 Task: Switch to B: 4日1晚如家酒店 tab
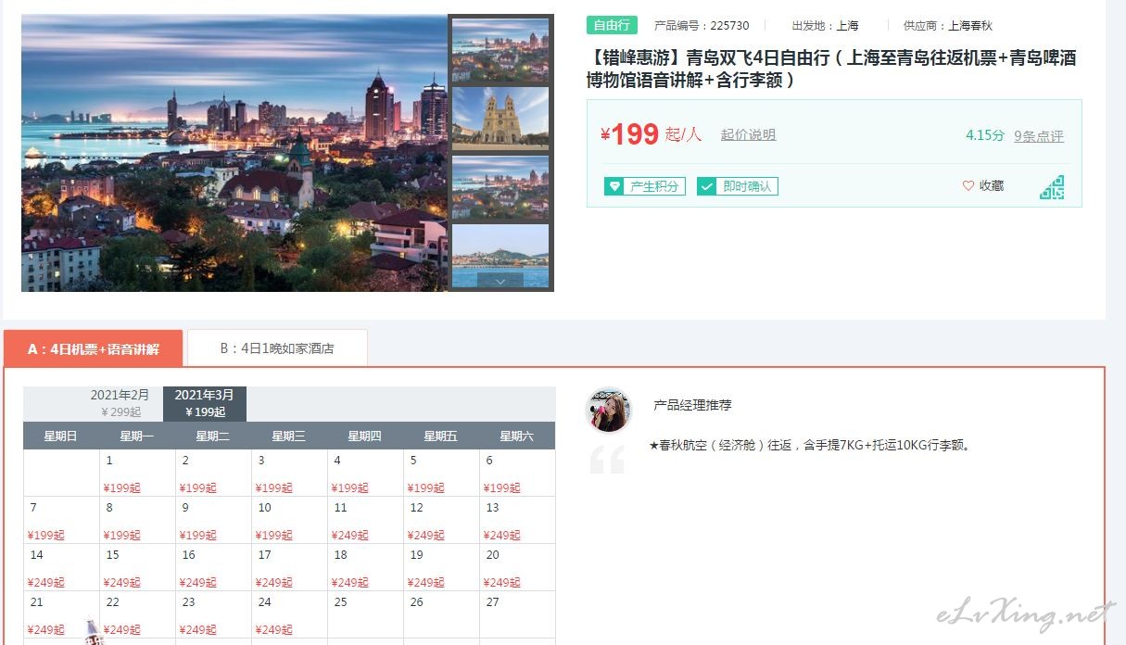point(277,348)
